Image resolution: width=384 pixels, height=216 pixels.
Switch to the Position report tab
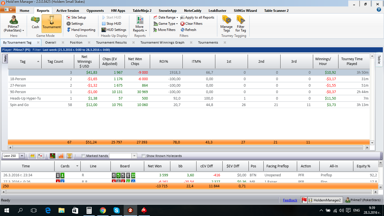(x=76, y=42)
